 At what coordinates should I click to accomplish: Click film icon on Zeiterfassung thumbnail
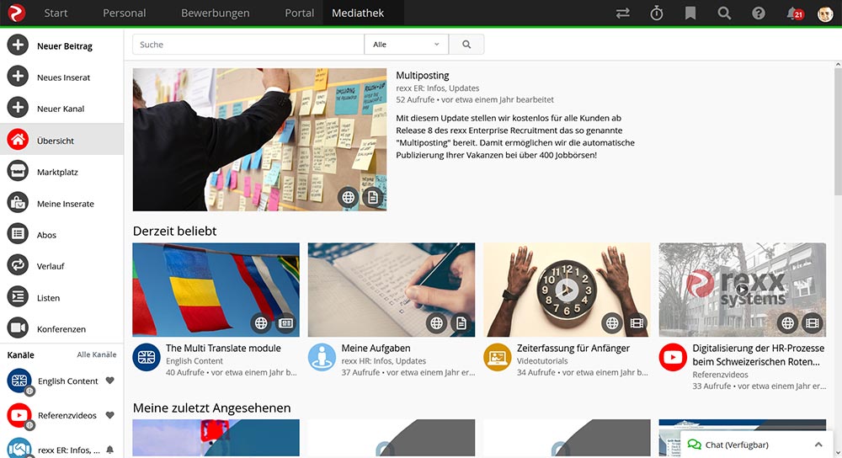(x=637, y=323)
